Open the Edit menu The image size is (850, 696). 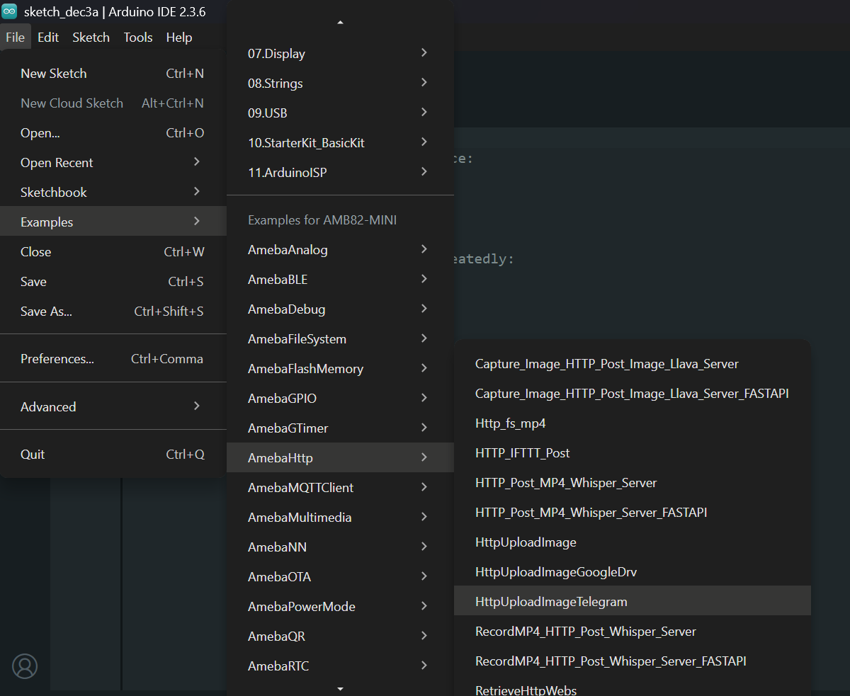[48, 38]
